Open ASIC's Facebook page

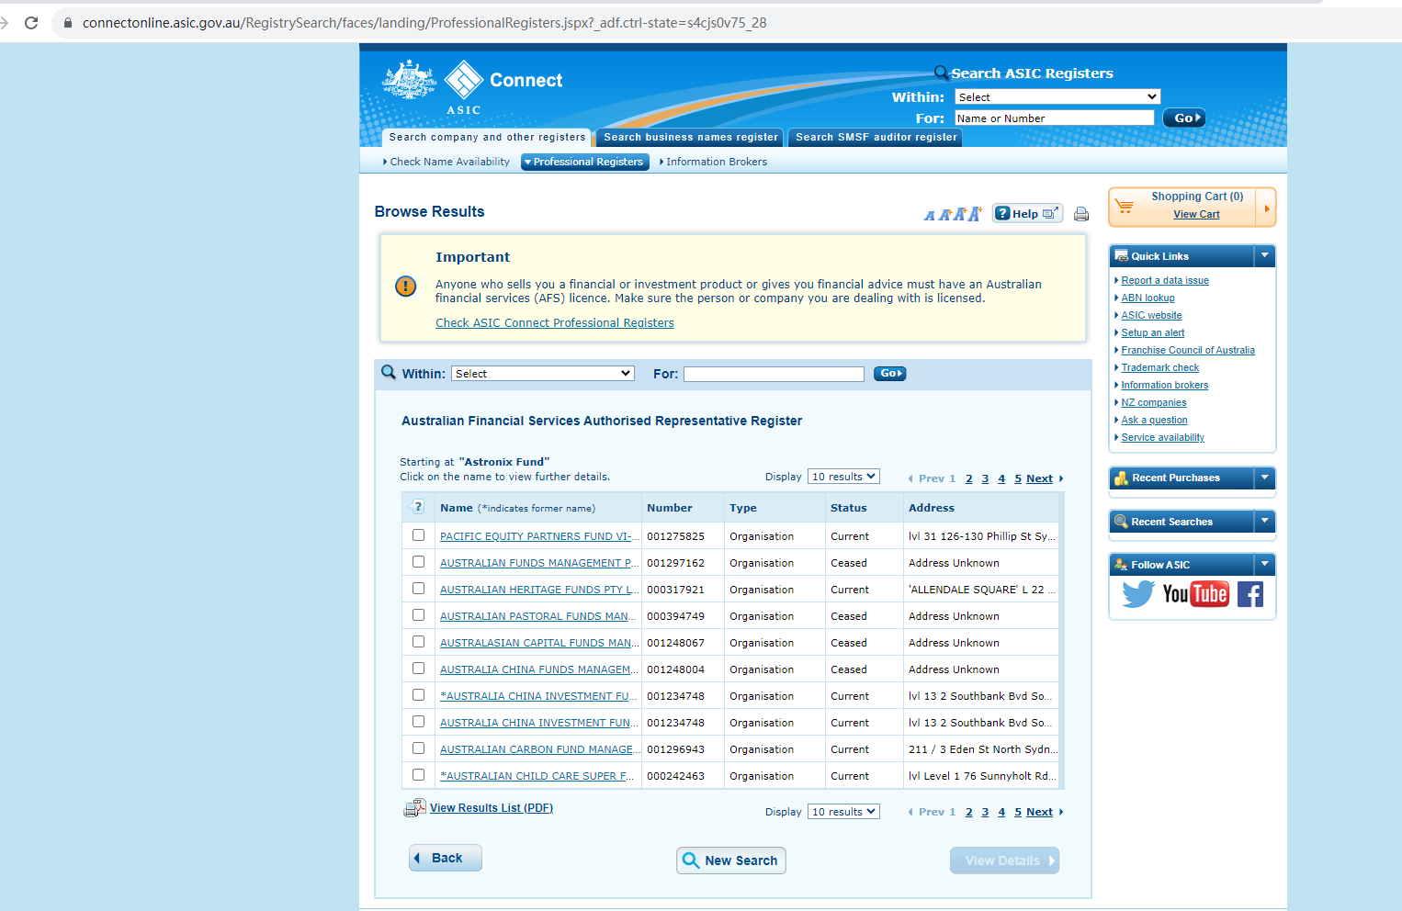1250,594
